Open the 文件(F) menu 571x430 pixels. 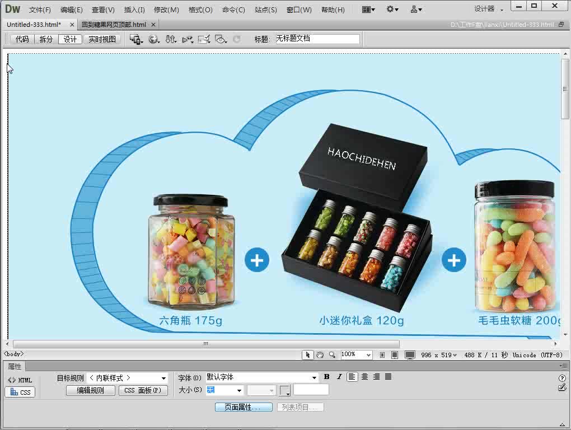(40, 10)
